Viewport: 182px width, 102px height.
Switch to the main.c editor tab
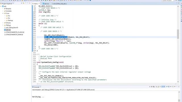[36, 4]
